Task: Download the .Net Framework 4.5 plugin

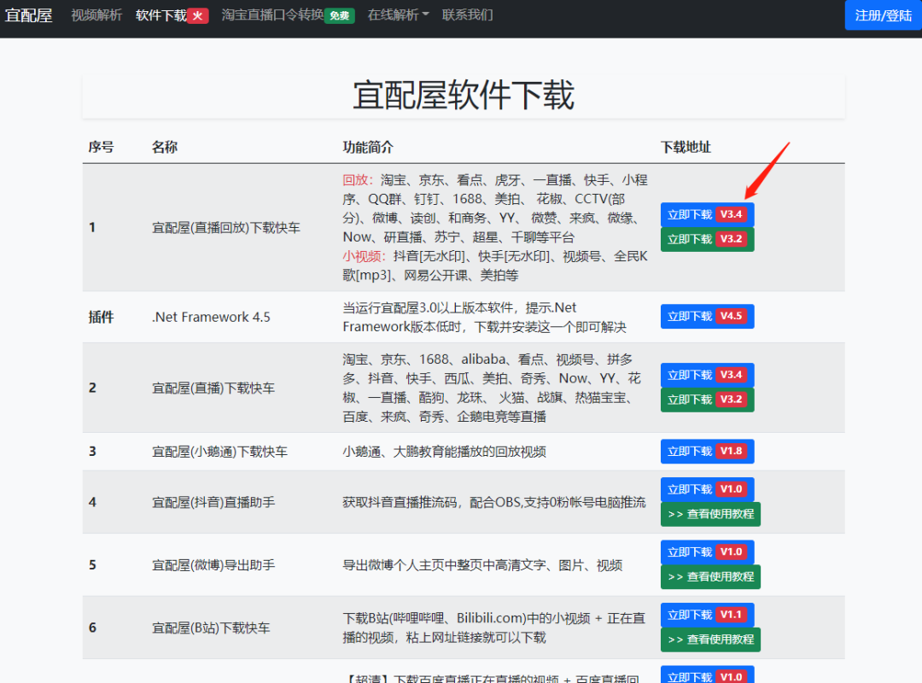Action: pos(707,316)
